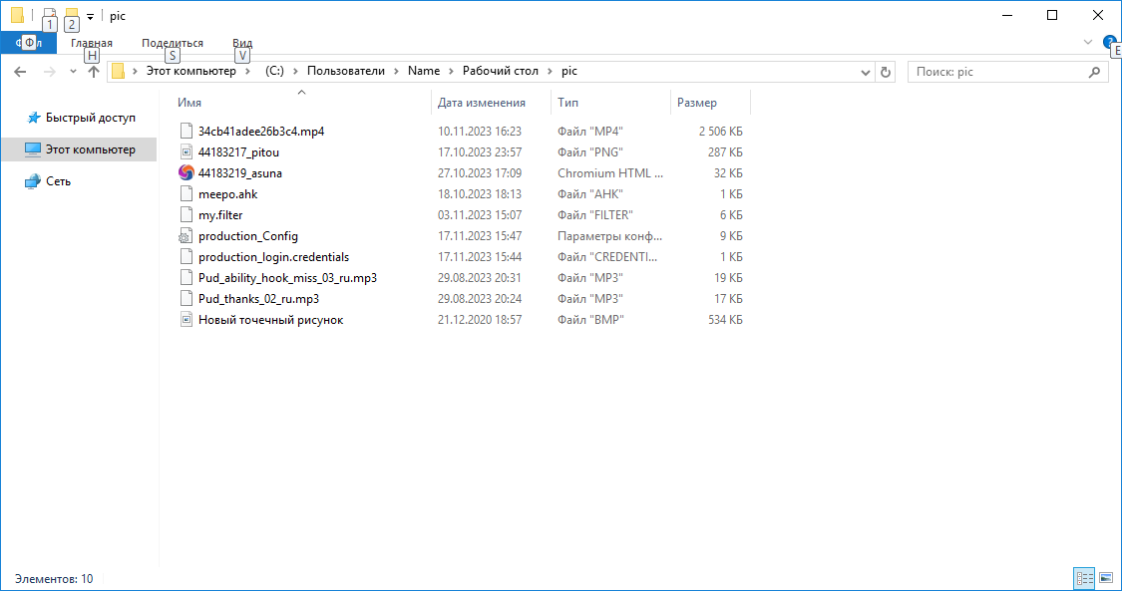This screenshot has width=1122, height=591.
Task: Sort files by the Дата изменения column
Action: [482, 103]
